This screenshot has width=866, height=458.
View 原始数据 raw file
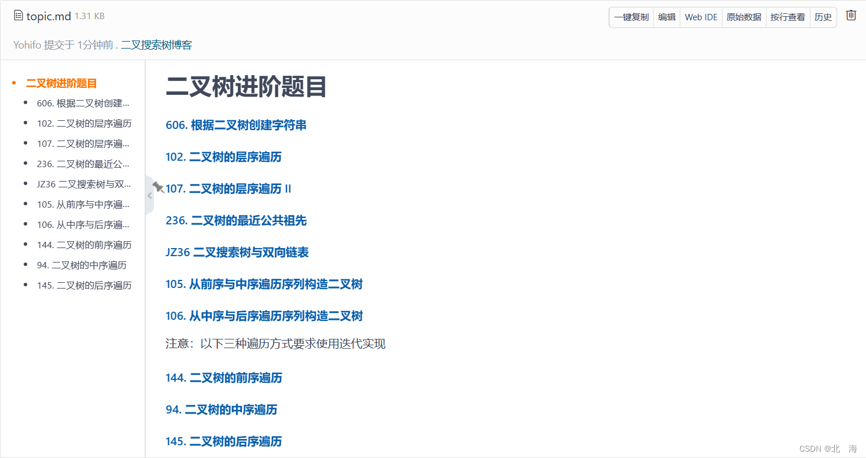pos(744,17)
